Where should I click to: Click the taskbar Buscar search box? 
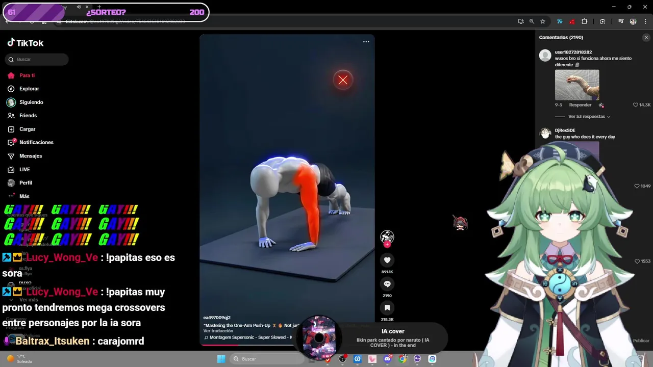[268, 359]
